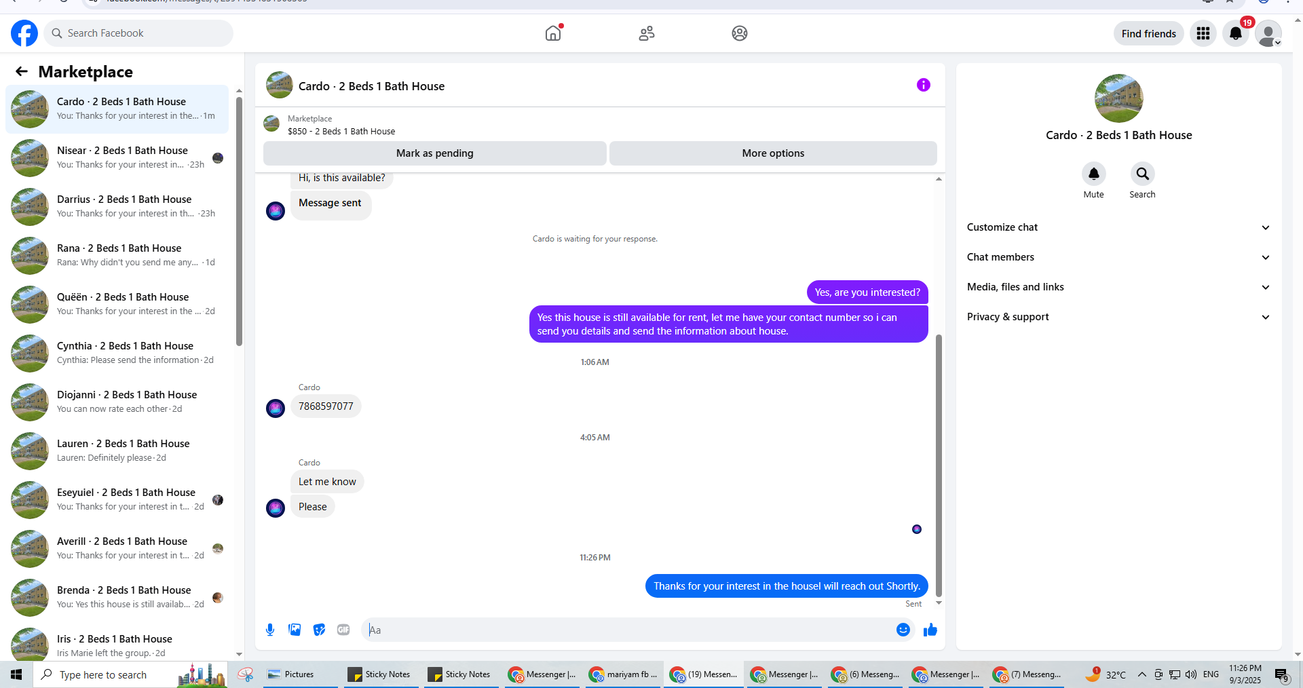Image resolution: width=1303 pixels, height=688 pixels.
Task: Open the notifications bell with 19 badge
Action: [1236, 33]
